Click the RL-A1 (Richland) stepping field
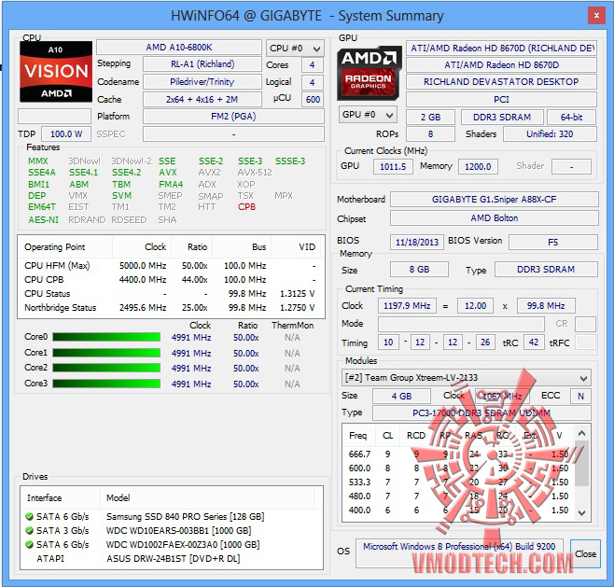 [x=202, y=64]
